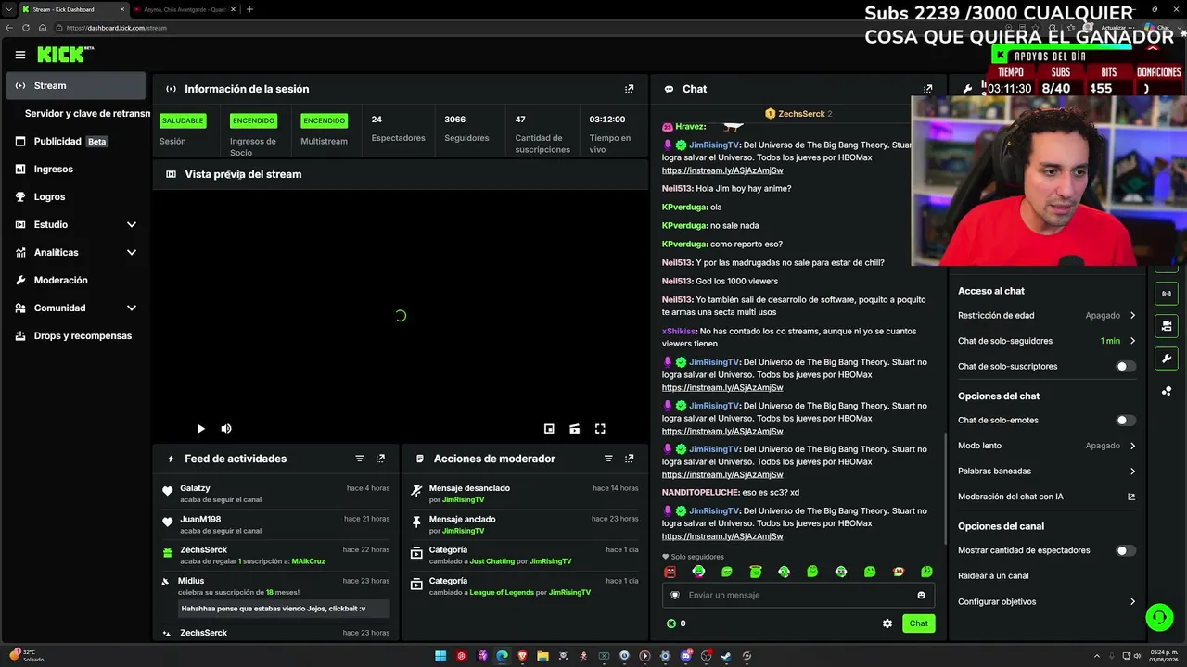The height and width of the screenshot is (667, 1187).
Task: Toggle Chat de solo-emotes switch
Action: [x=1125, y=421]
